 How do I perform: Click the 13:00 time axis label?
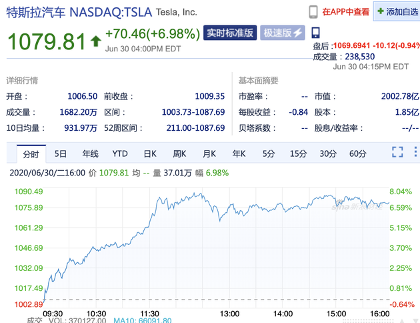[x=229, y=314]
